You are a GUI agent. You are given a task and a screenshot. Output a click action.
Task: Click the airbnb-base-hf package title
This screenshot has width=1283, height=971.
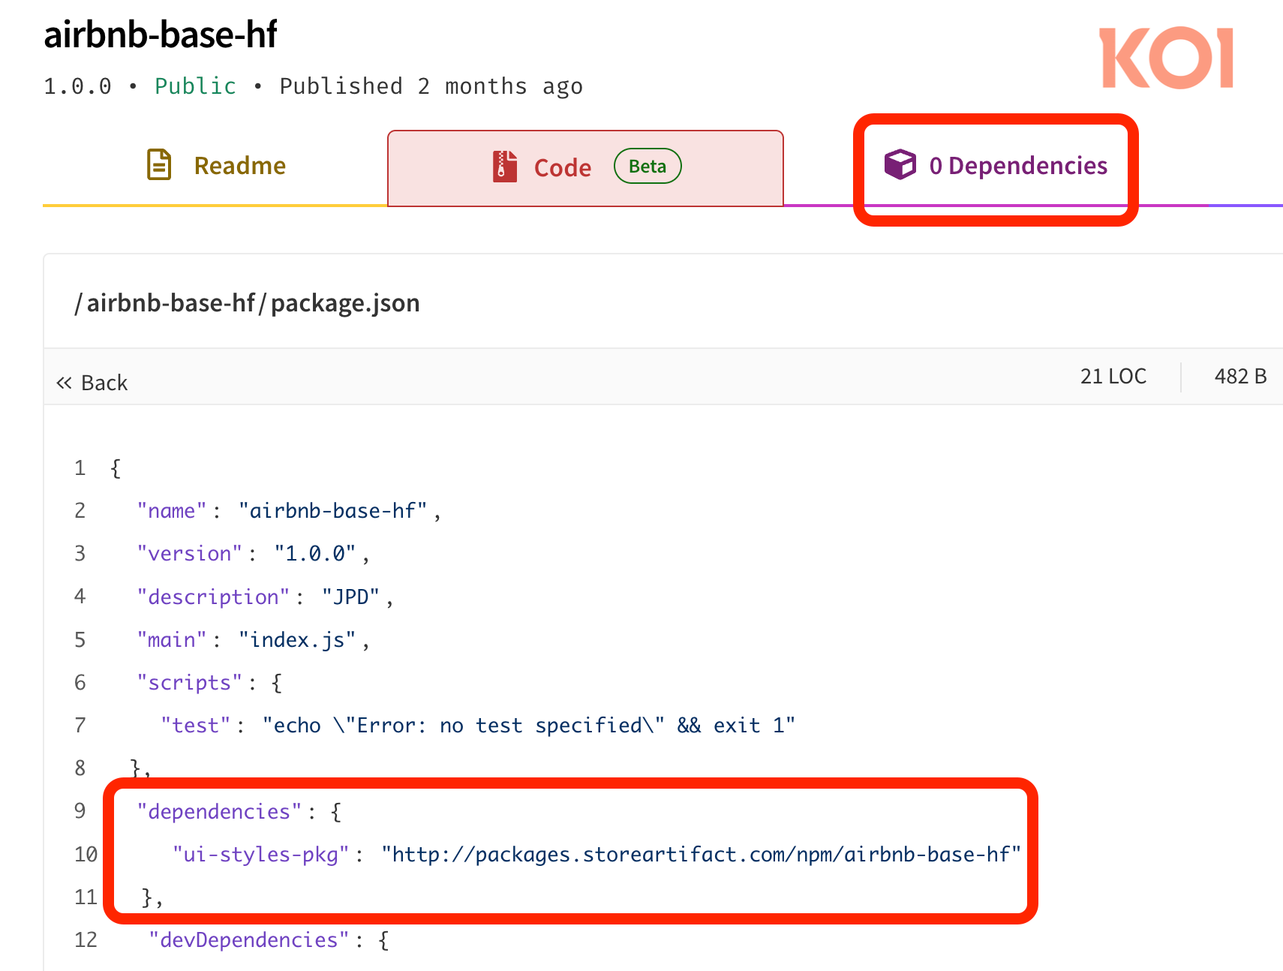(x=161, y=35)
